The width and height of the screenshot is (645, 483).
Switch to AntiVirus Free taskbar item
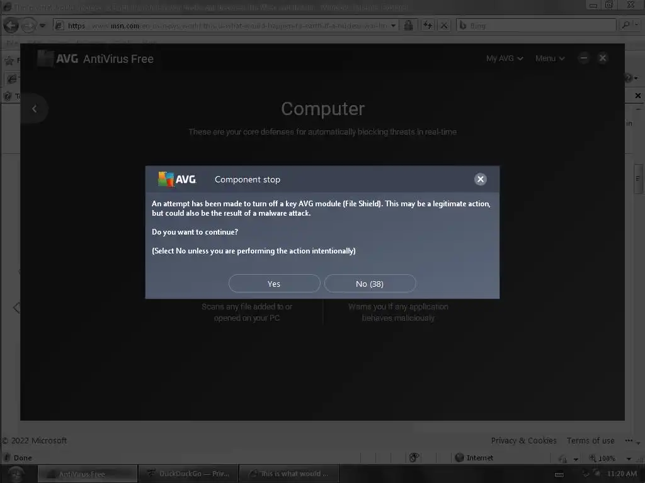87,474
